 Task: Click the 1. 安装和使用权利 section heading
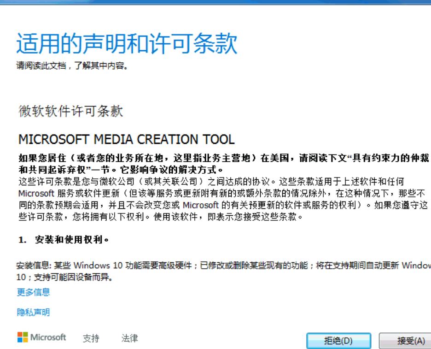point(64,240)
